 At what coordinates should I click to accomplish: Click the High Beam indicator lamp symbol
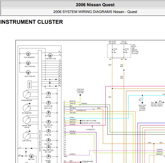click(x=28, y=54)
